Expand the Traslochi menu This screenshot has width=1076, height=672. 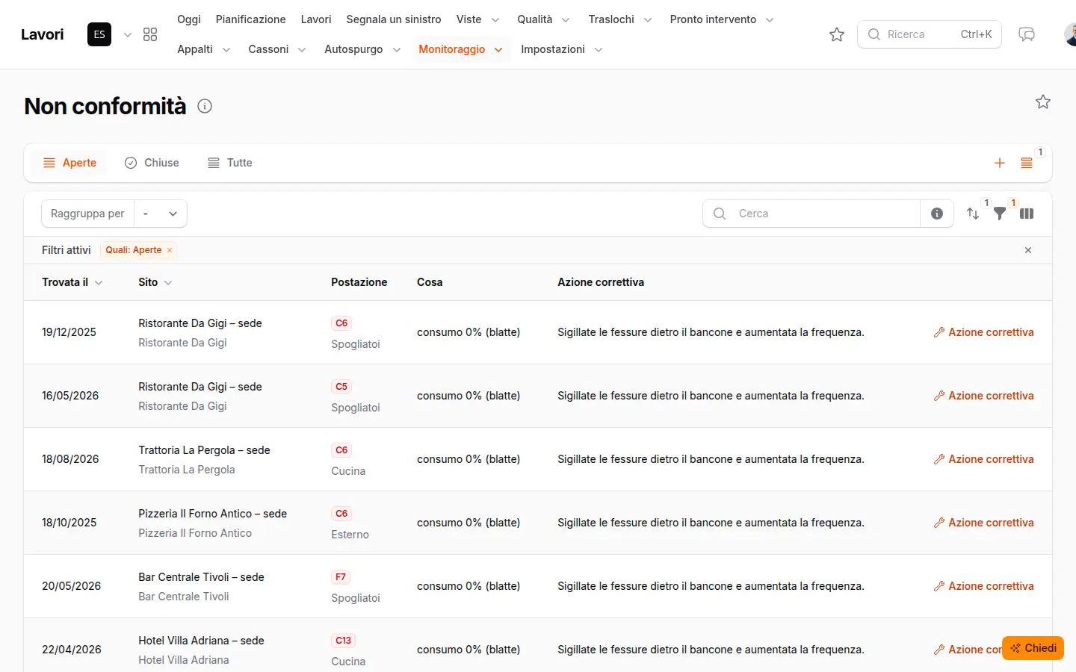620,19
